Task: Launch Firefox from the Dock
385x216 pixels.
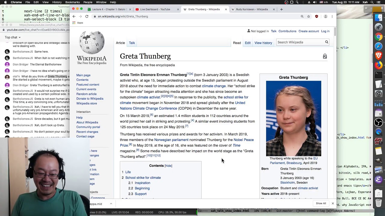Action: click(x=378, y=65)
